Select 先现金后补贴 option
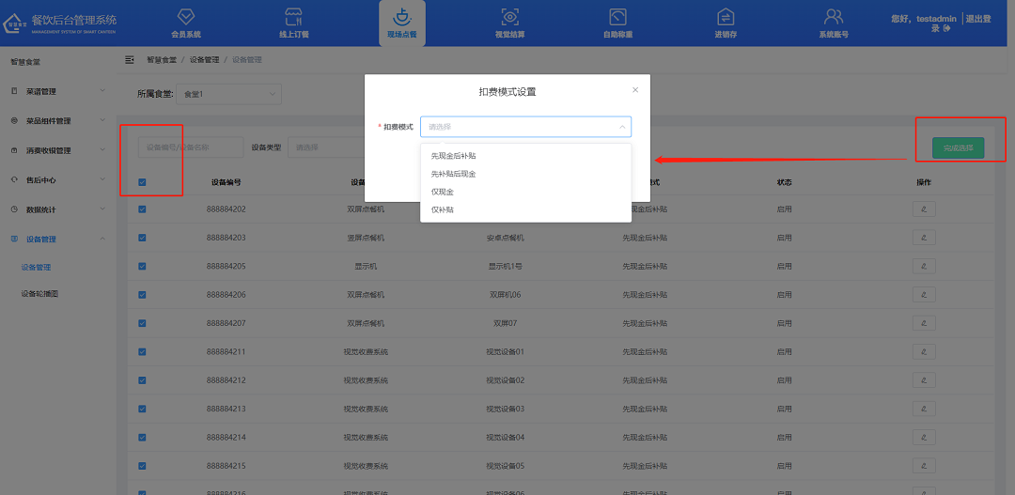1015x495 pixels. [453, 156]
